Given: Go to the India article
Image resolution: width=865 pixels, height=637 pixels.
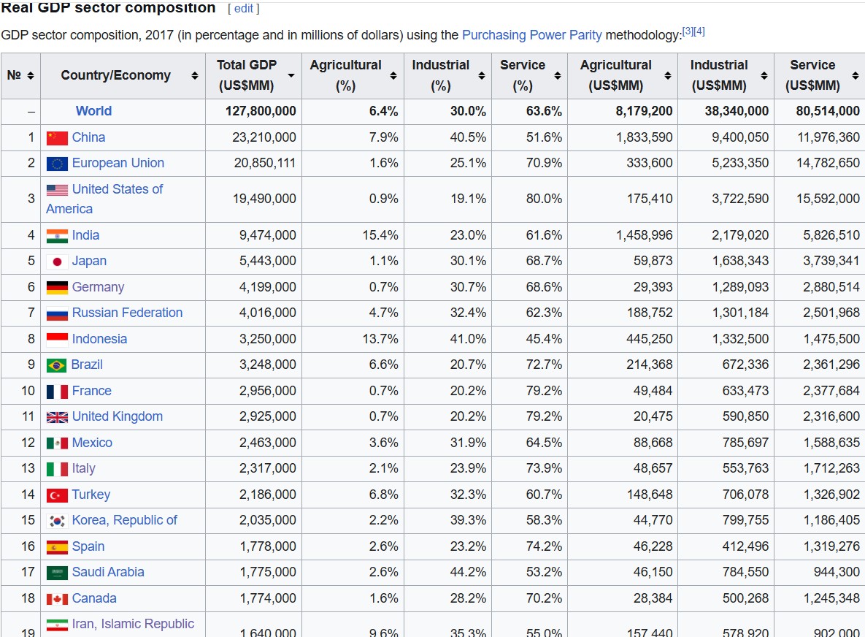Looking at the screenshot, I should click(86, 236).
